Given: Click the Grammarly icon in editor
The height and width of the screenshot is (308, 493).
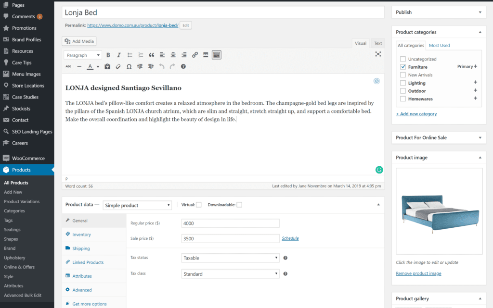Looking at the screenshot, I should [x=379, y=170].
